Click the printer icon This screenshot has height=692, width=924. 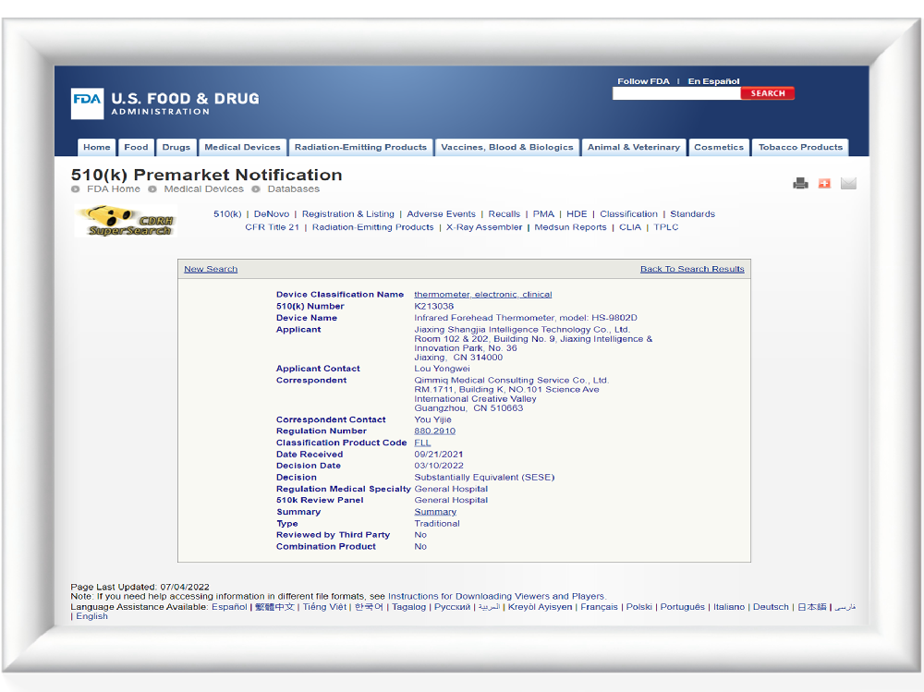[800, 183]
